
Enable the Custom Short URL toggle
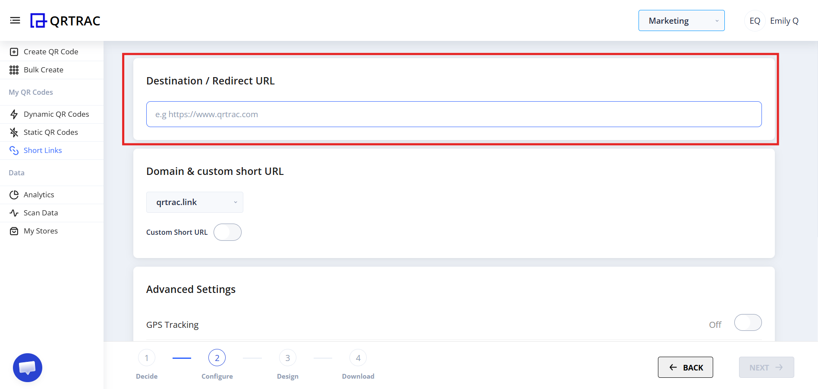point(227,232)
